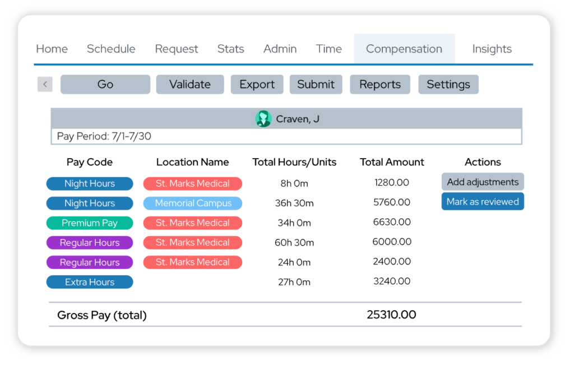Select the Time tab
Viewport: 574px width, 374px height.
coord(328,49)
